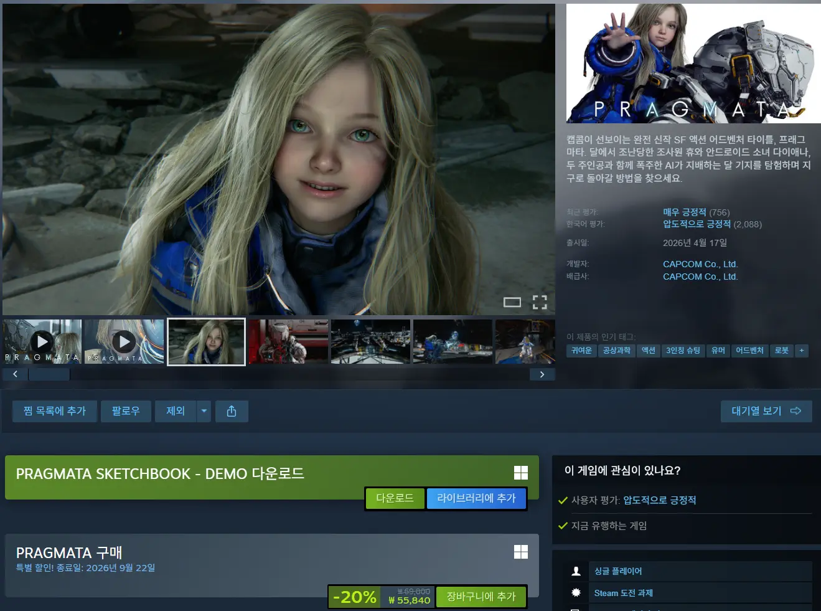Click the -20% discount badge

click(355, 597)
